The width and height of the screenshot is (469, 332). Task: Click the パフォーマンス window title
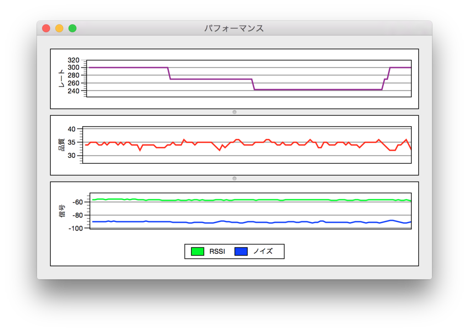click(x=234, y=28)
